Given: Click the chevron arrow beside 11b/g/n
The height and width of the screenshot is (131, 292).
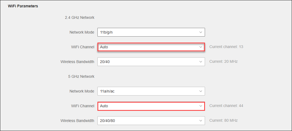Looking at the screenshot, I should click(x=200, y=32).
